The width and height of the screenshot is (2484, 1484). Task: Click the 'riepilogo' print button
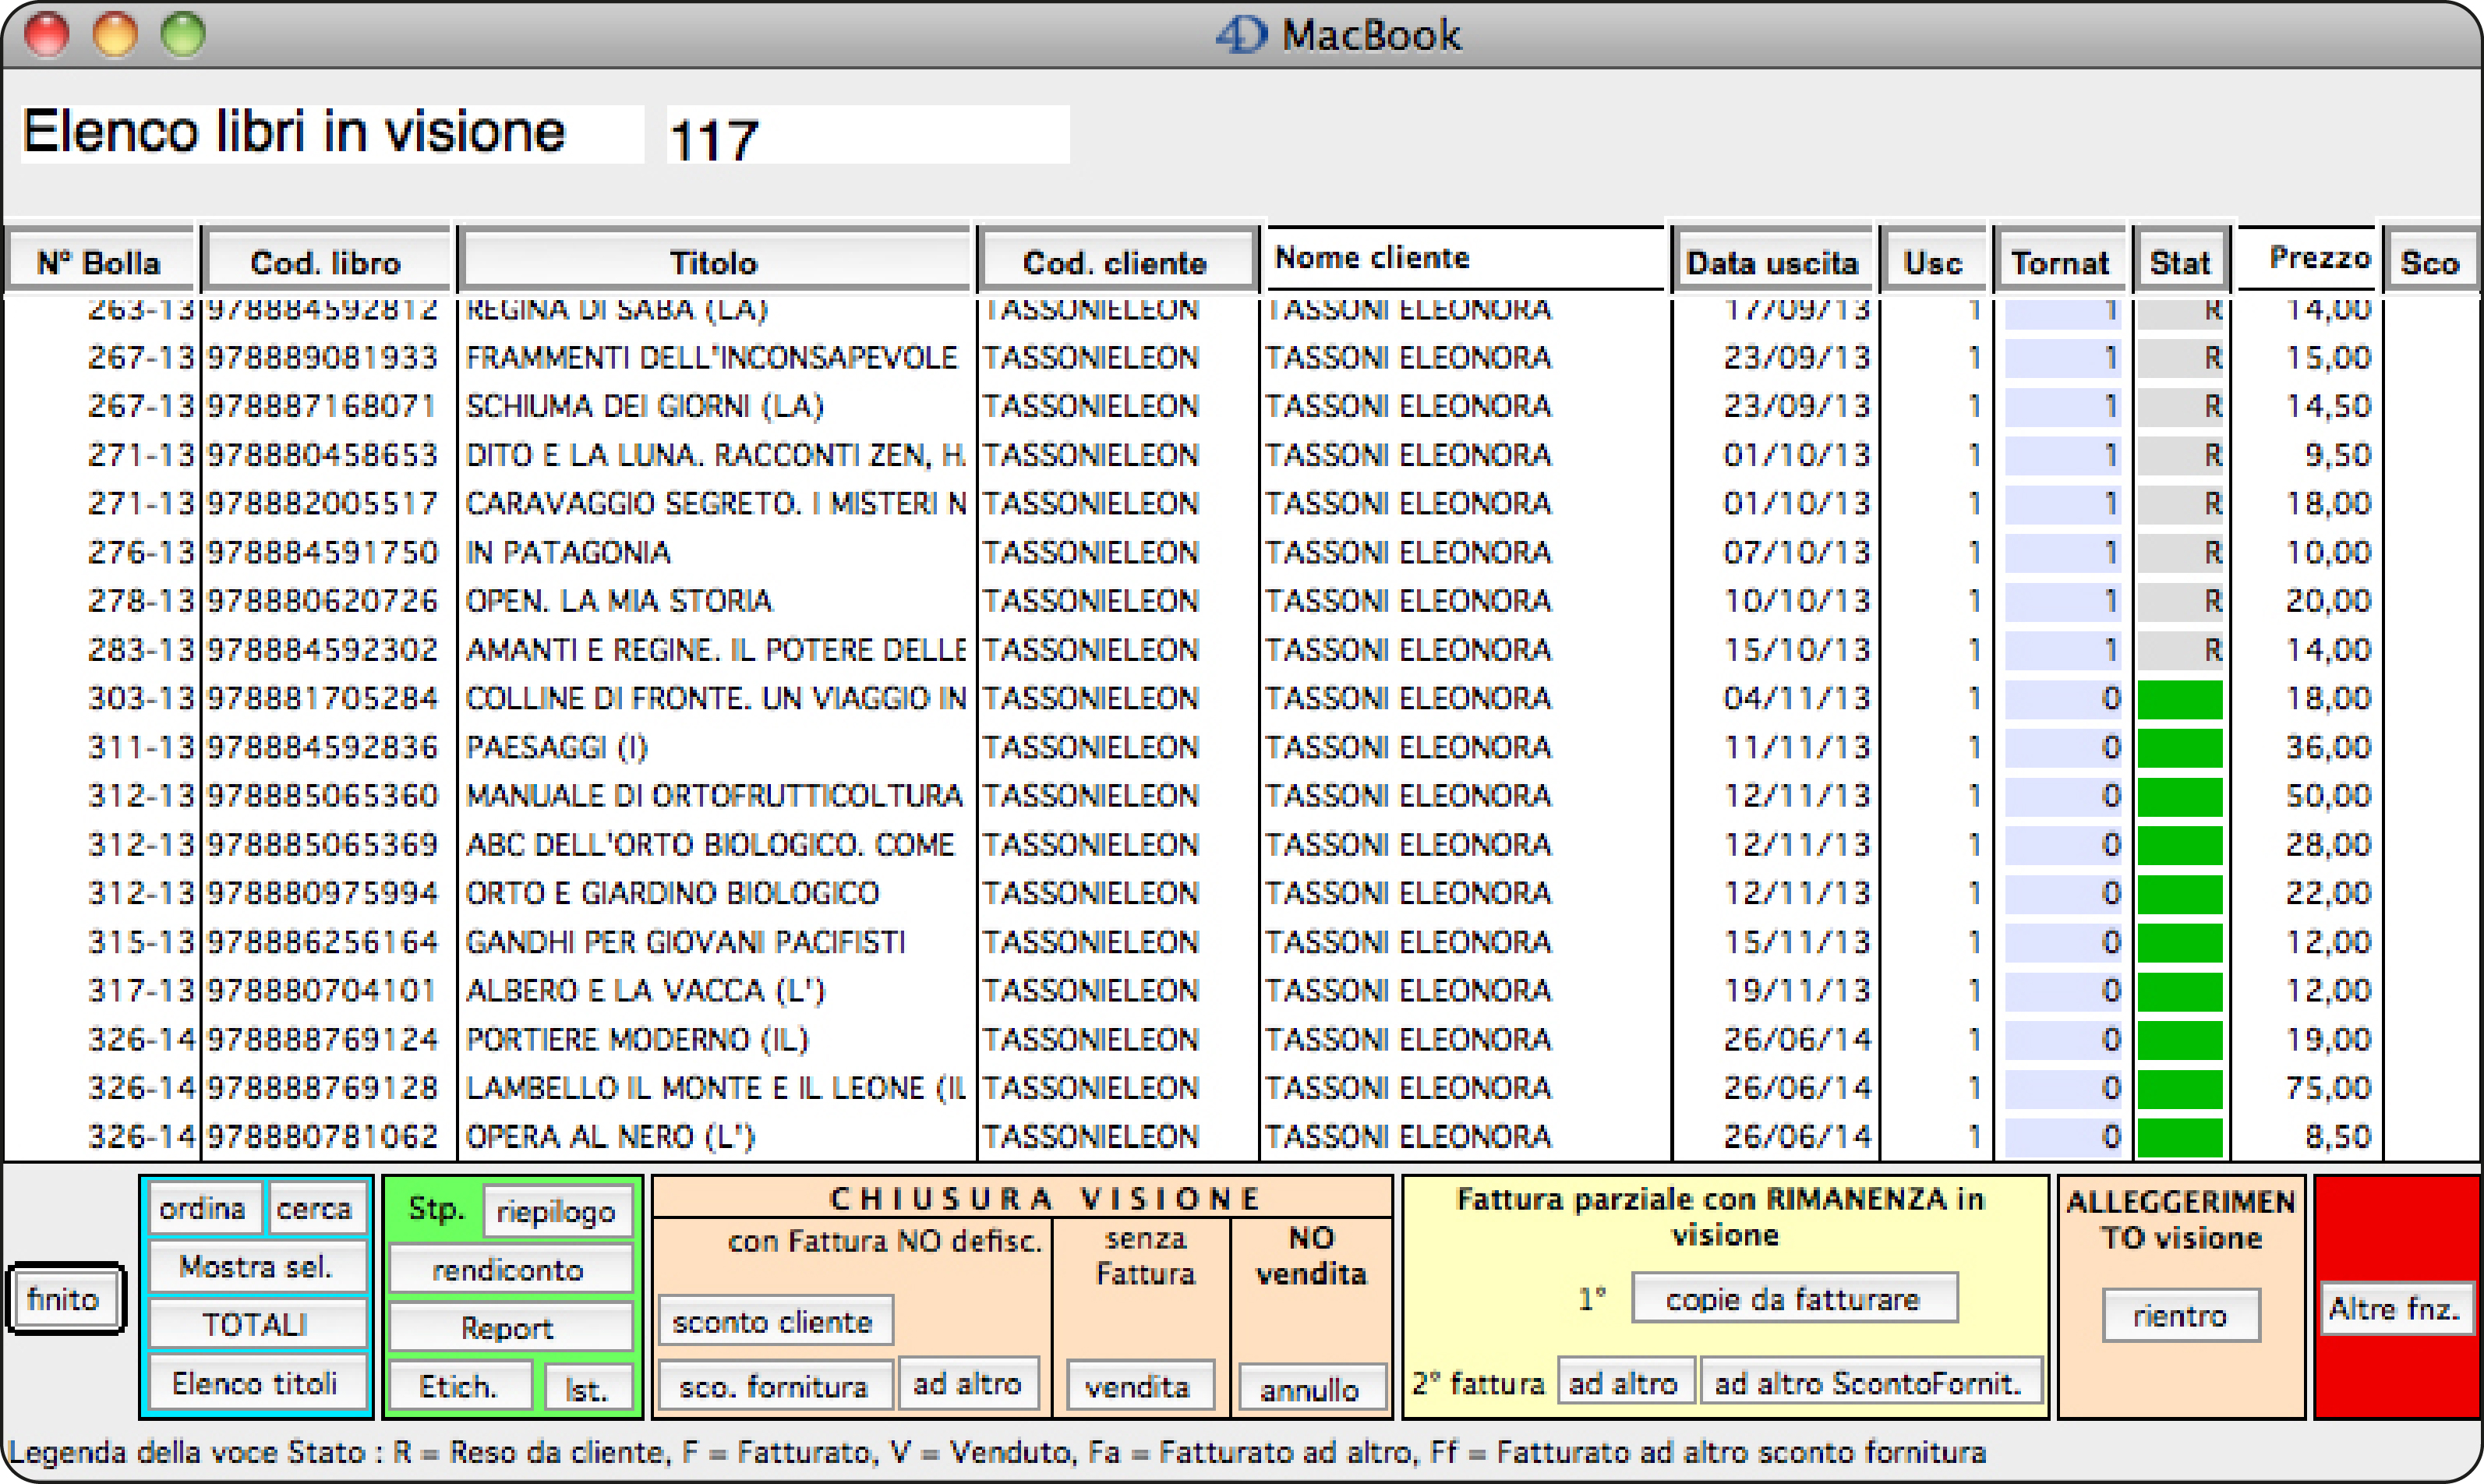tap(557, 1211)
